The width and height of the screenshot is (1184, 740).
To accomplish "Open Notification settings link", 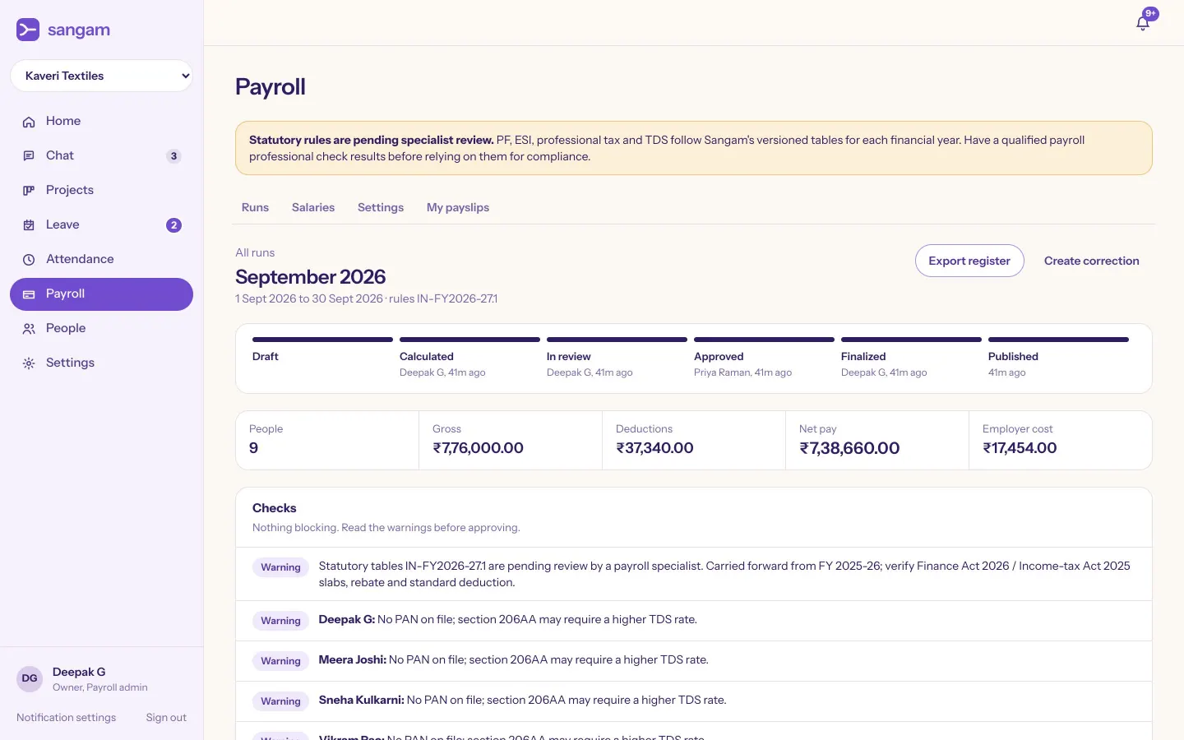I will 66,718.
